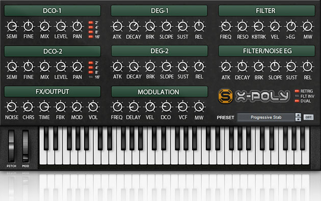Click the DCO-2 FINE knob

pyautogui.click(x=28, y=67)
